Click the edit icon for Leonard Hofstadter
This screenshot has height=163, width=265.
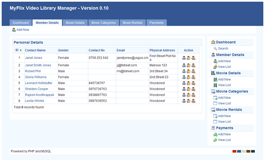pyautogui.click(x=189, y=83)
